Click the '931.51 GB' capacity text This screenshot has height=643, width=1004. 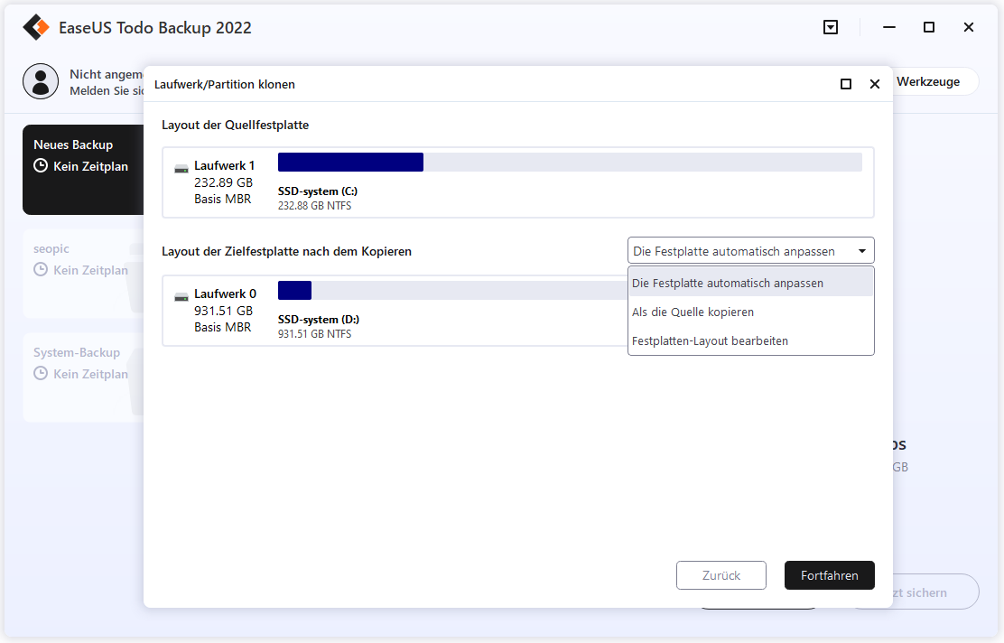tap(224, 311)
